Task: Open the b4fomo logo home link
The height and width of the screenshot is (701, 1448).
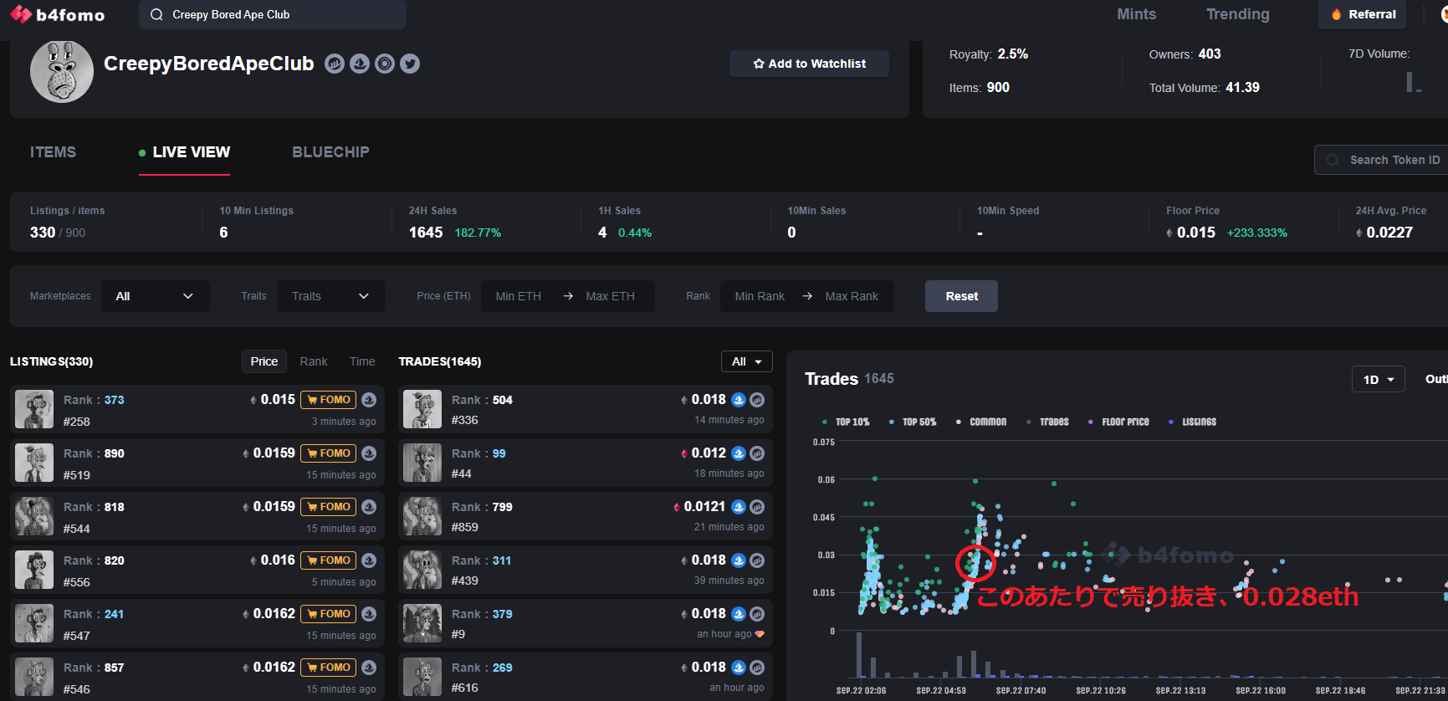Action: [x=58, y=14]
